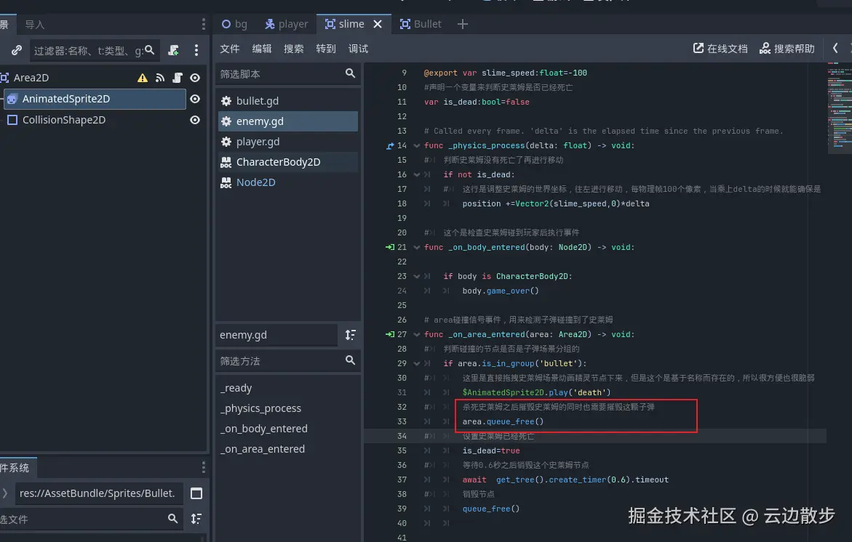
Task: Open CharacterBody2D documentation entry
Action: (x=288, y=162)
